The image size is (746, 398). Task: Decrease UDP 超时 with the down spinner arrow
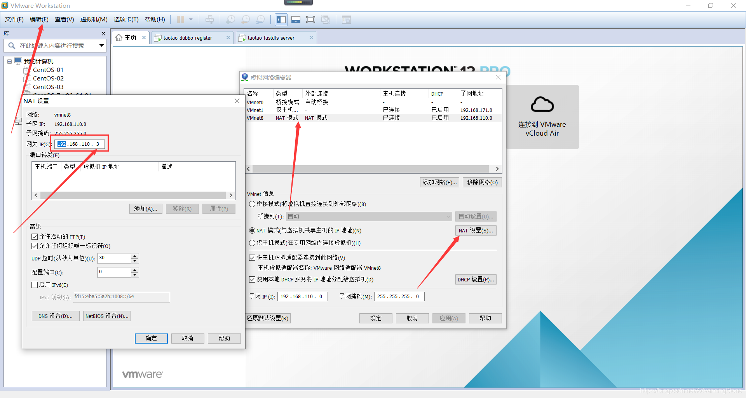tap(135, 261)
